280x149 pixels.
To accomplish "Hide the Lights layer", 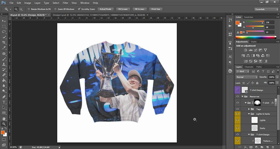I will [x=237, y=120].
